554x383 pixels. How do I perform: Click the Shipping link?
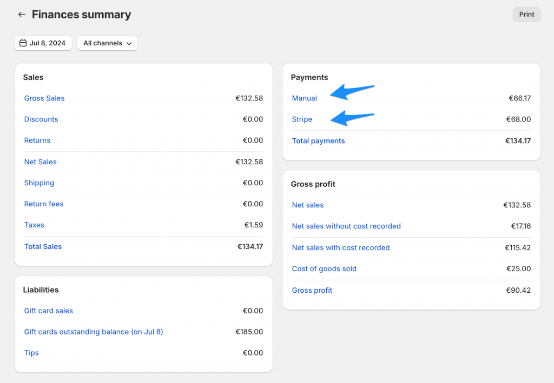tap(39, 183)
